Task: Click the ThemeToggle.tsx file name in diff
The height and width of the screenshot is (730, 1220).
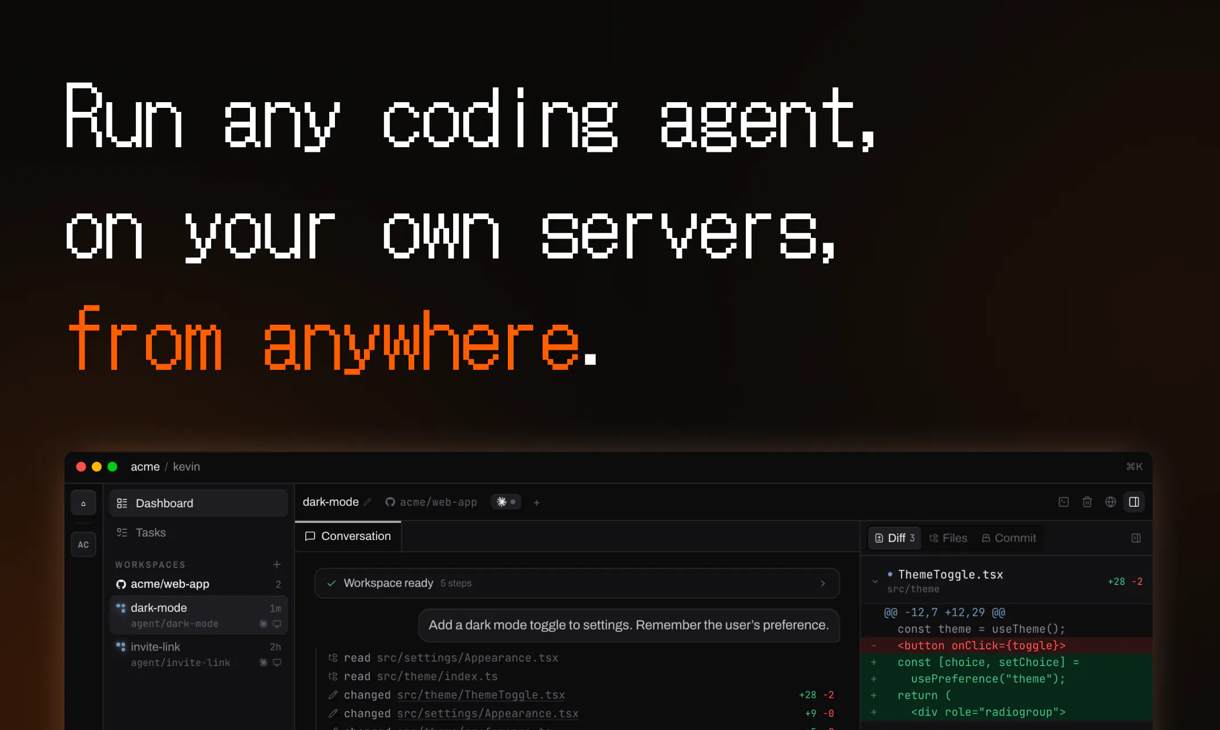Action: pos(951,575)
